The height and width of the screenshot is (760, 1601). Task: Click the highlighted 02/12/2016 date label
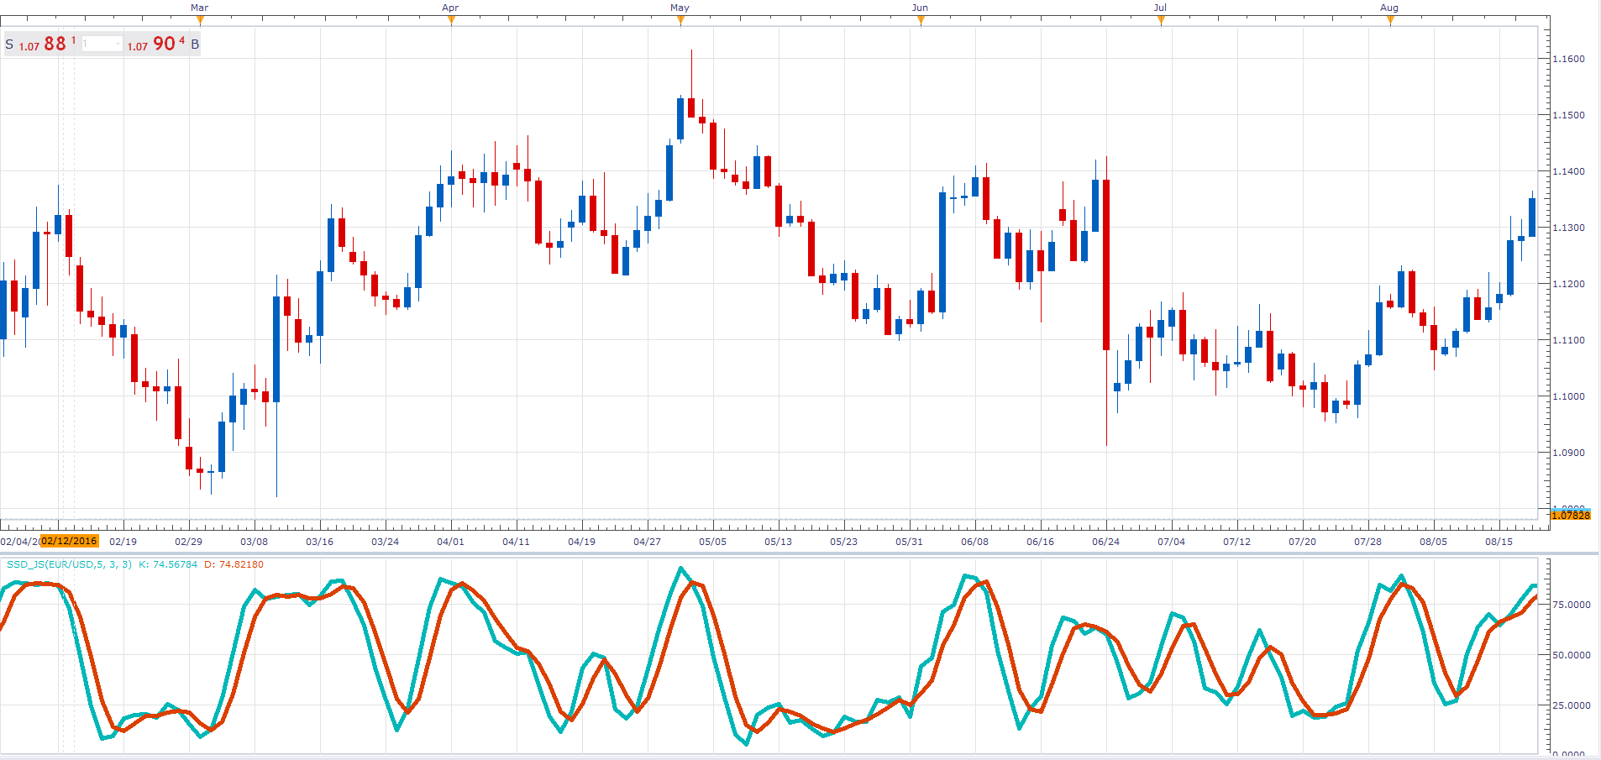70,541
